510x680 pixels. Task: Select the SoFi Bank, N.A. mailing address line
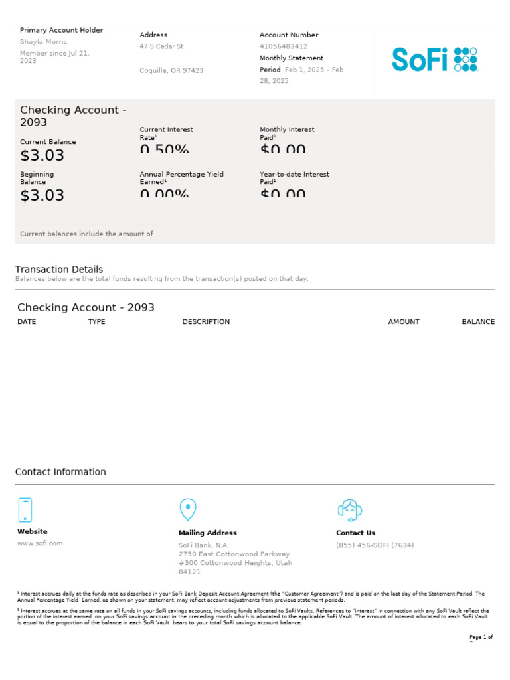pos(203,545)
